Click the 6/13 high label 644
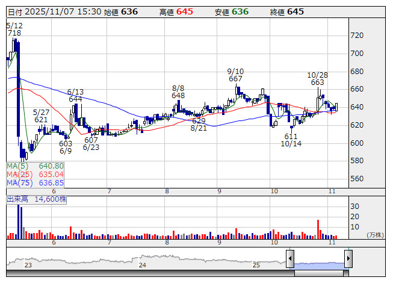 75,99
